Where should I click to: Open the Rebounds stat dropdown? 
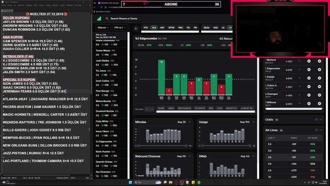pyautogui.click(x=103, y=28)
